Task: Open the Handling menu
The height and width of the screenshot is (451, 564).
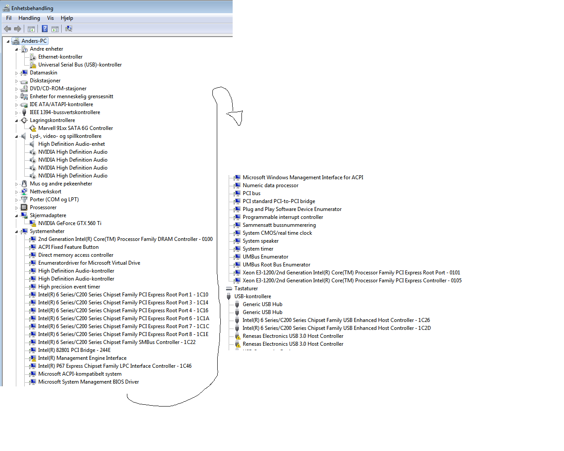Action: [29, 18]
